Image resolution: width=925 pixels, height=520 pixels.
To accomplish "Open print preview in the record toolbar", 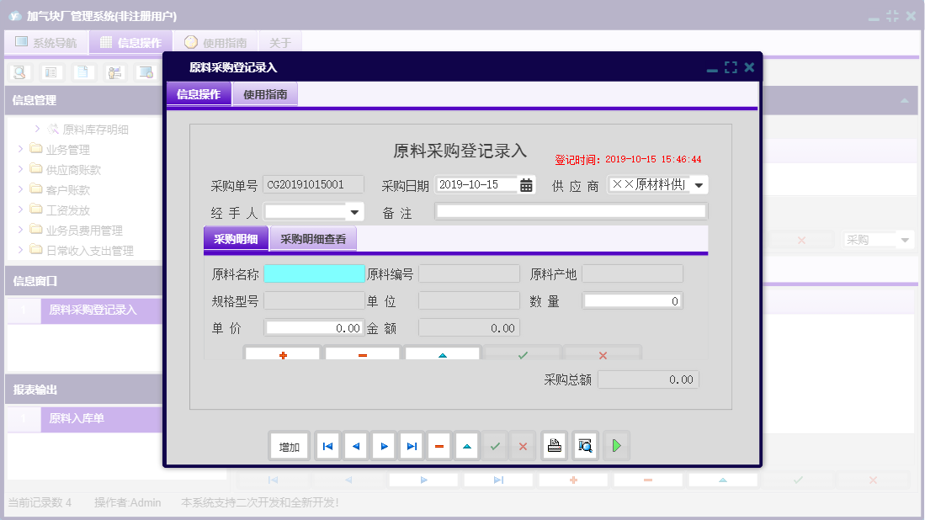I will (584, 445).
